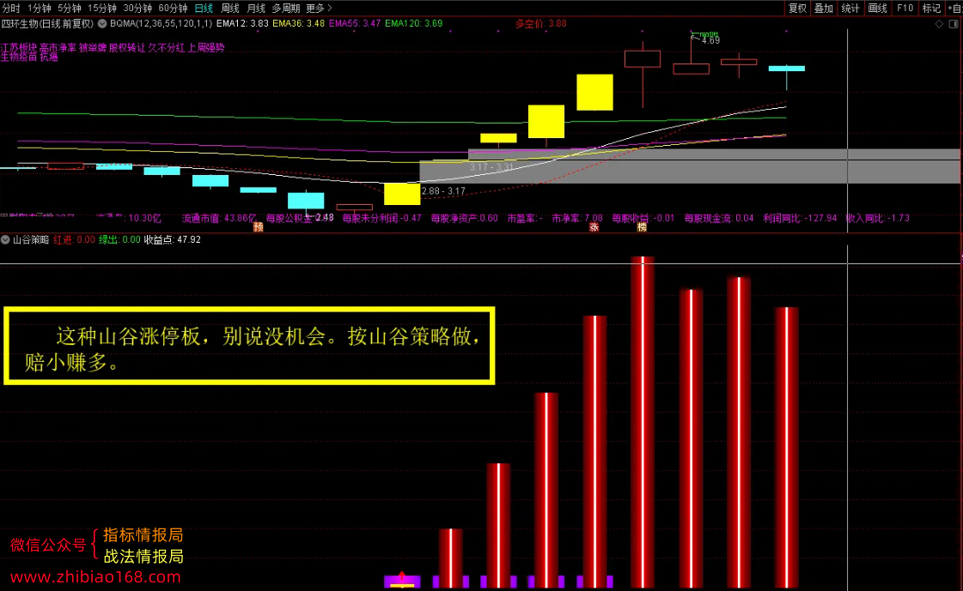Screen dimensions: 963x591
Task: Click the 利润同比:-127.94 field
Action: coord(801,218)
